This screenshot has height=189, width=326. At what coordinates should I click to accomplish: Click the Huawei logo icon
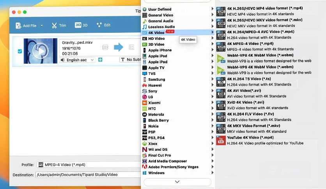click(x=145, y=85)
